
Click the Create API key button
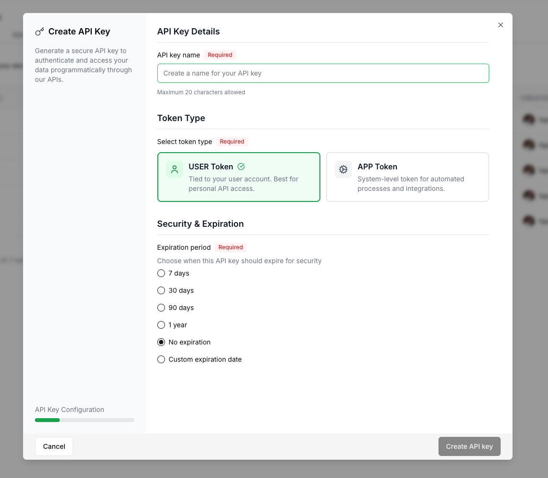point(470,446)
